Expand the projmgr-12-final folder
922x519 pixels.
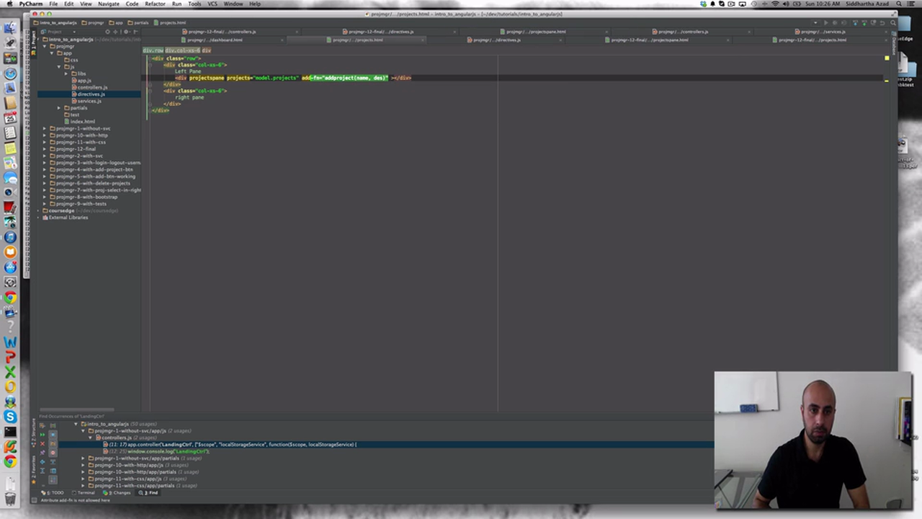[x=45, y=149]
